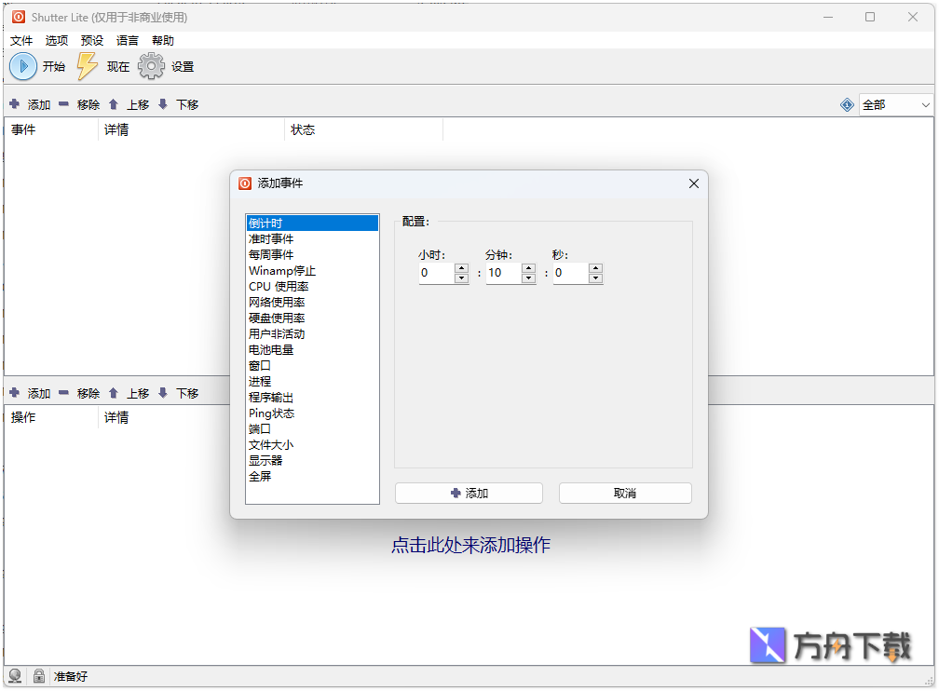Click the 小时 hours input field
Image resolution: width=939 pixels, height=691 pixels.
(438, 273)
